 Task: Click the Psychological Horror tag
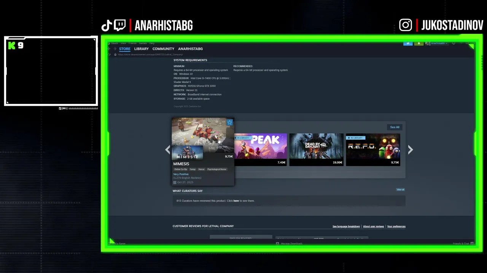[x=217, y=169]
